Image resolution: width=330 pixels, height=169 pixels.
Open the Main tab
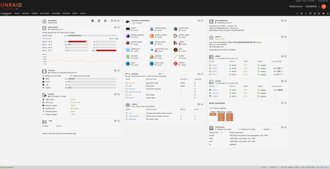point(17,13)
